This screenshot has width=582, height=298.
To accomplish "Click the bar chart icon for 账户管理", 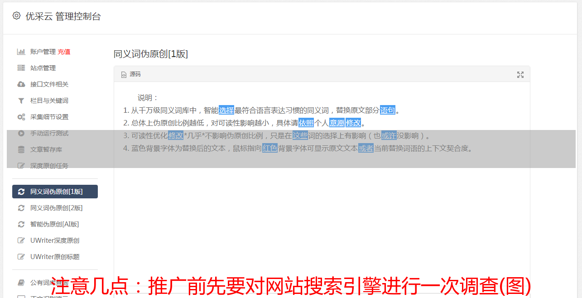I will click(21, 52).
